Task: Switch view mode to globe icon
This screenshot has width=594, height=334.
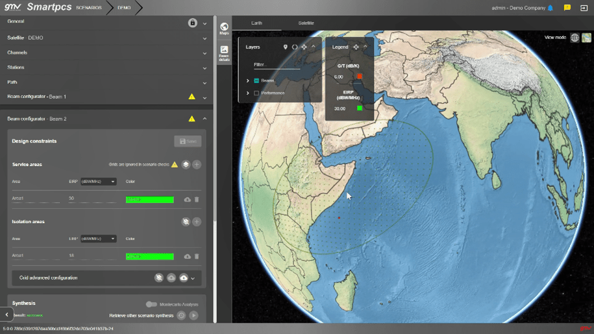Action: 575,38
